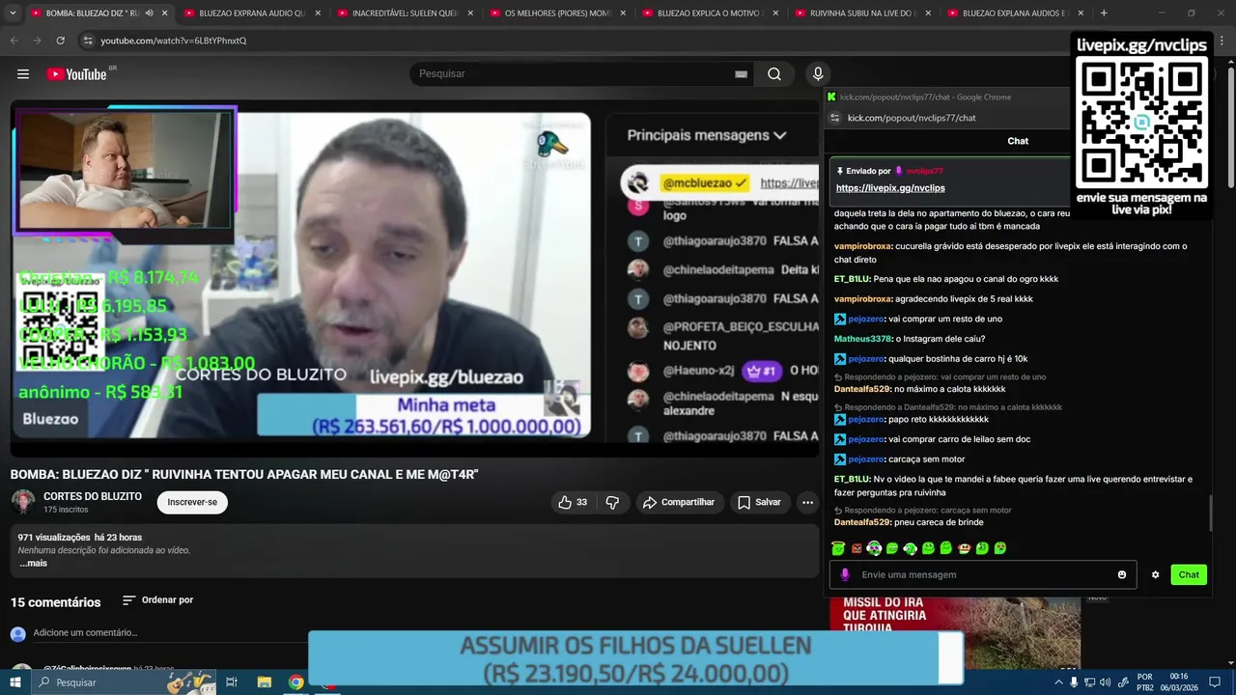The image size is (1236, 695).
Task: Save video with Salvar button
Action: pos(758,502)
